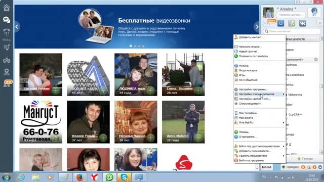
Task: Expand Настройки списка контактов submenu
Action: (x=260, y=94)
